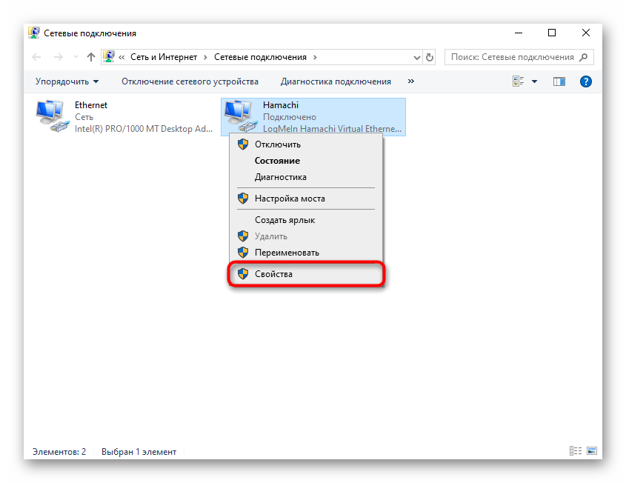Image resolution: width=626 pixels, height=483 pixels.
Task: Select the Hamachi adapter icon
Action: [x=240, y=116]
